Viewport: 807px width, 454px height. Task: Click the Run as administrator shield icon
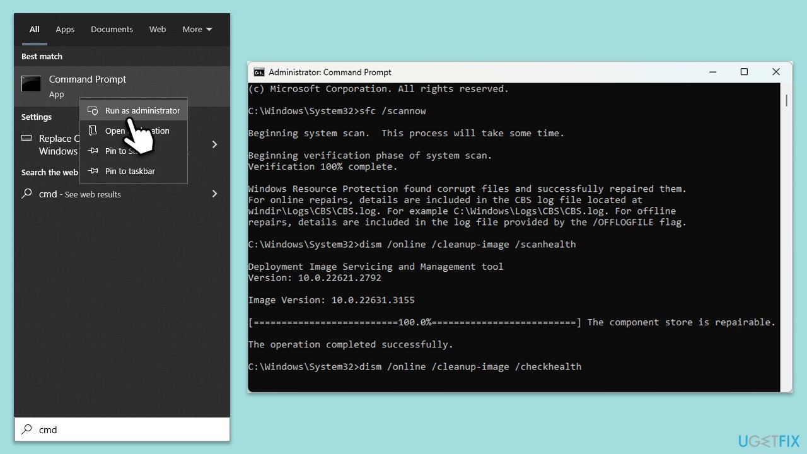[93, 110]
